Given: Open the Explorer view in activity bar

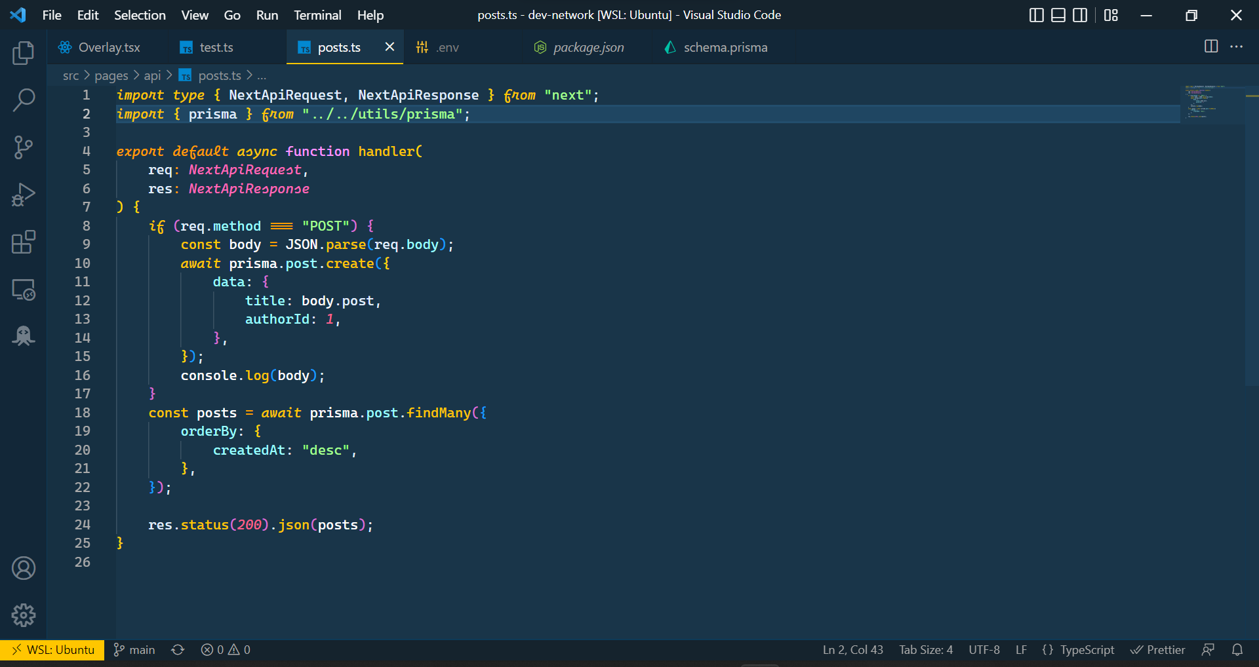Looking at the screenshot, I should [x=24, y=53].
